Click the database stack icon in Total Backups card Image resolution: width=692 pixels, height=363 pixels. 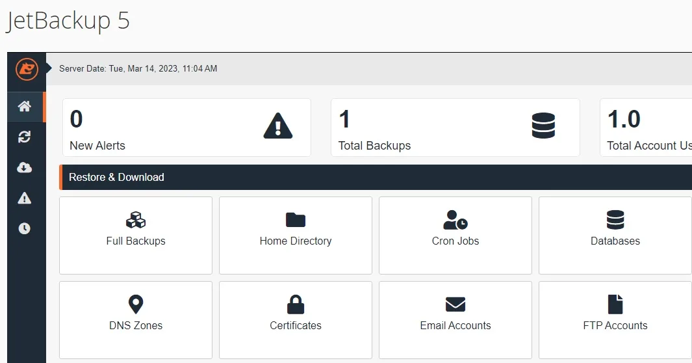click(543, 126)
